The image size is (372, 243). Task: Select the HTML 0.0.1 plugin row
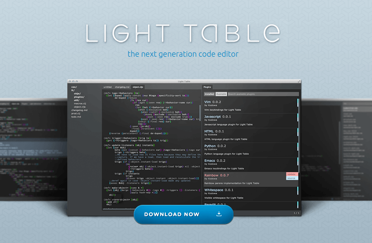coord(251,135)
